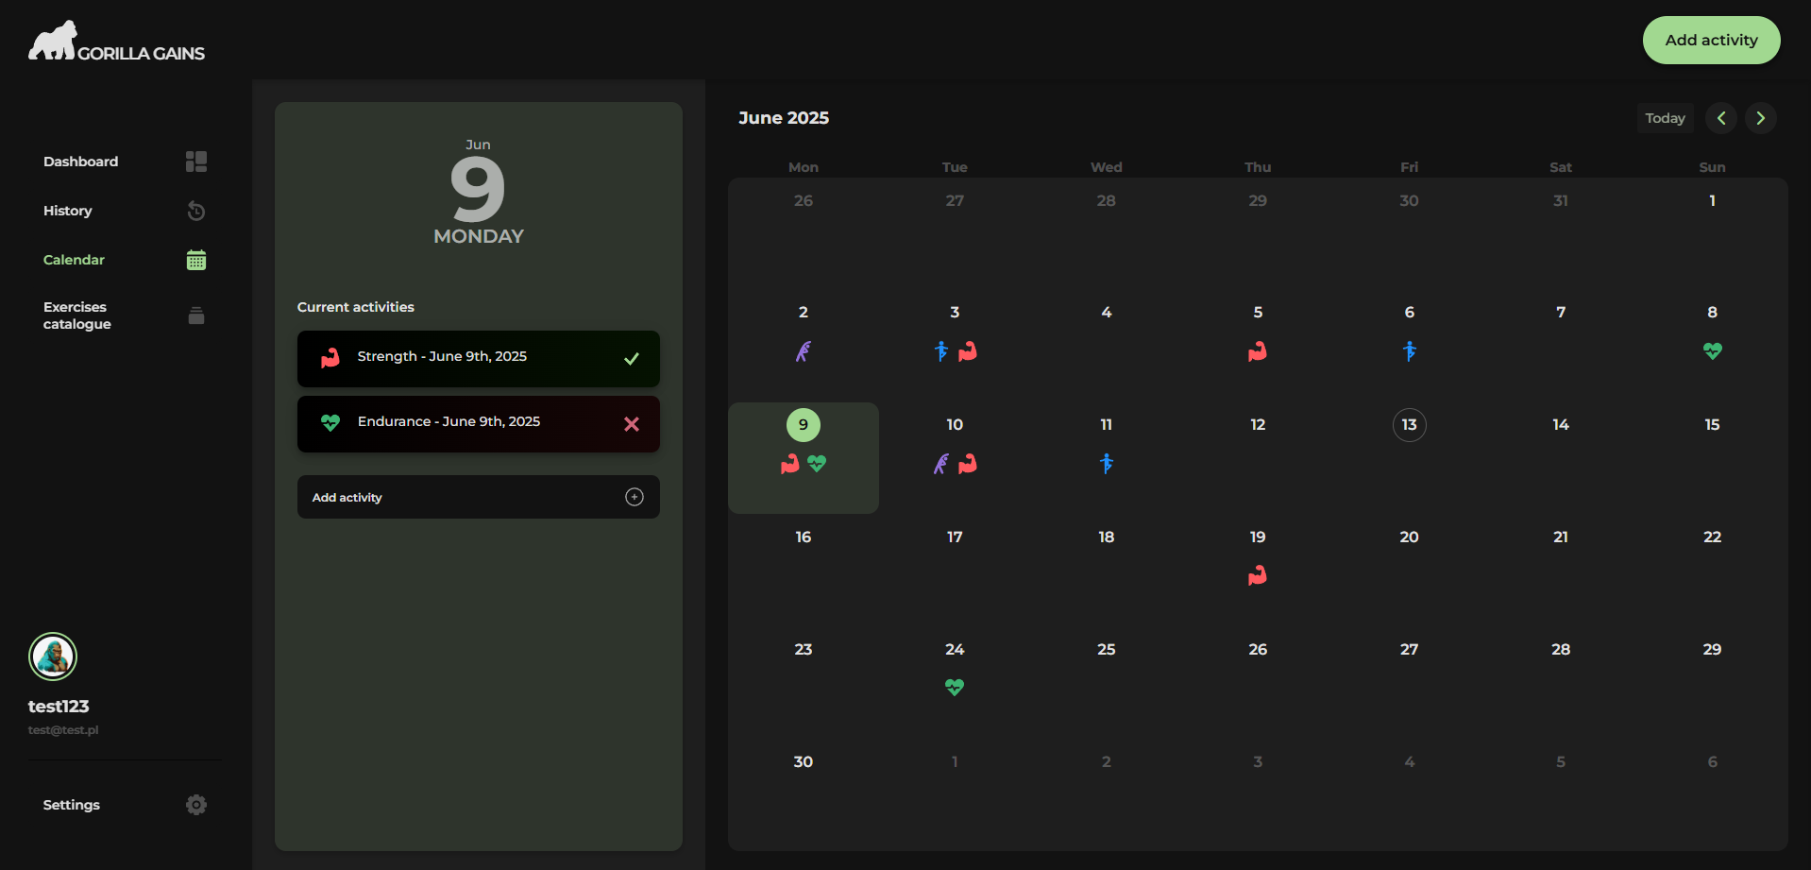Click red strength icon on June 10
Screen dimensions: 1811x870
pyautogui.click(x=968, y=464)
